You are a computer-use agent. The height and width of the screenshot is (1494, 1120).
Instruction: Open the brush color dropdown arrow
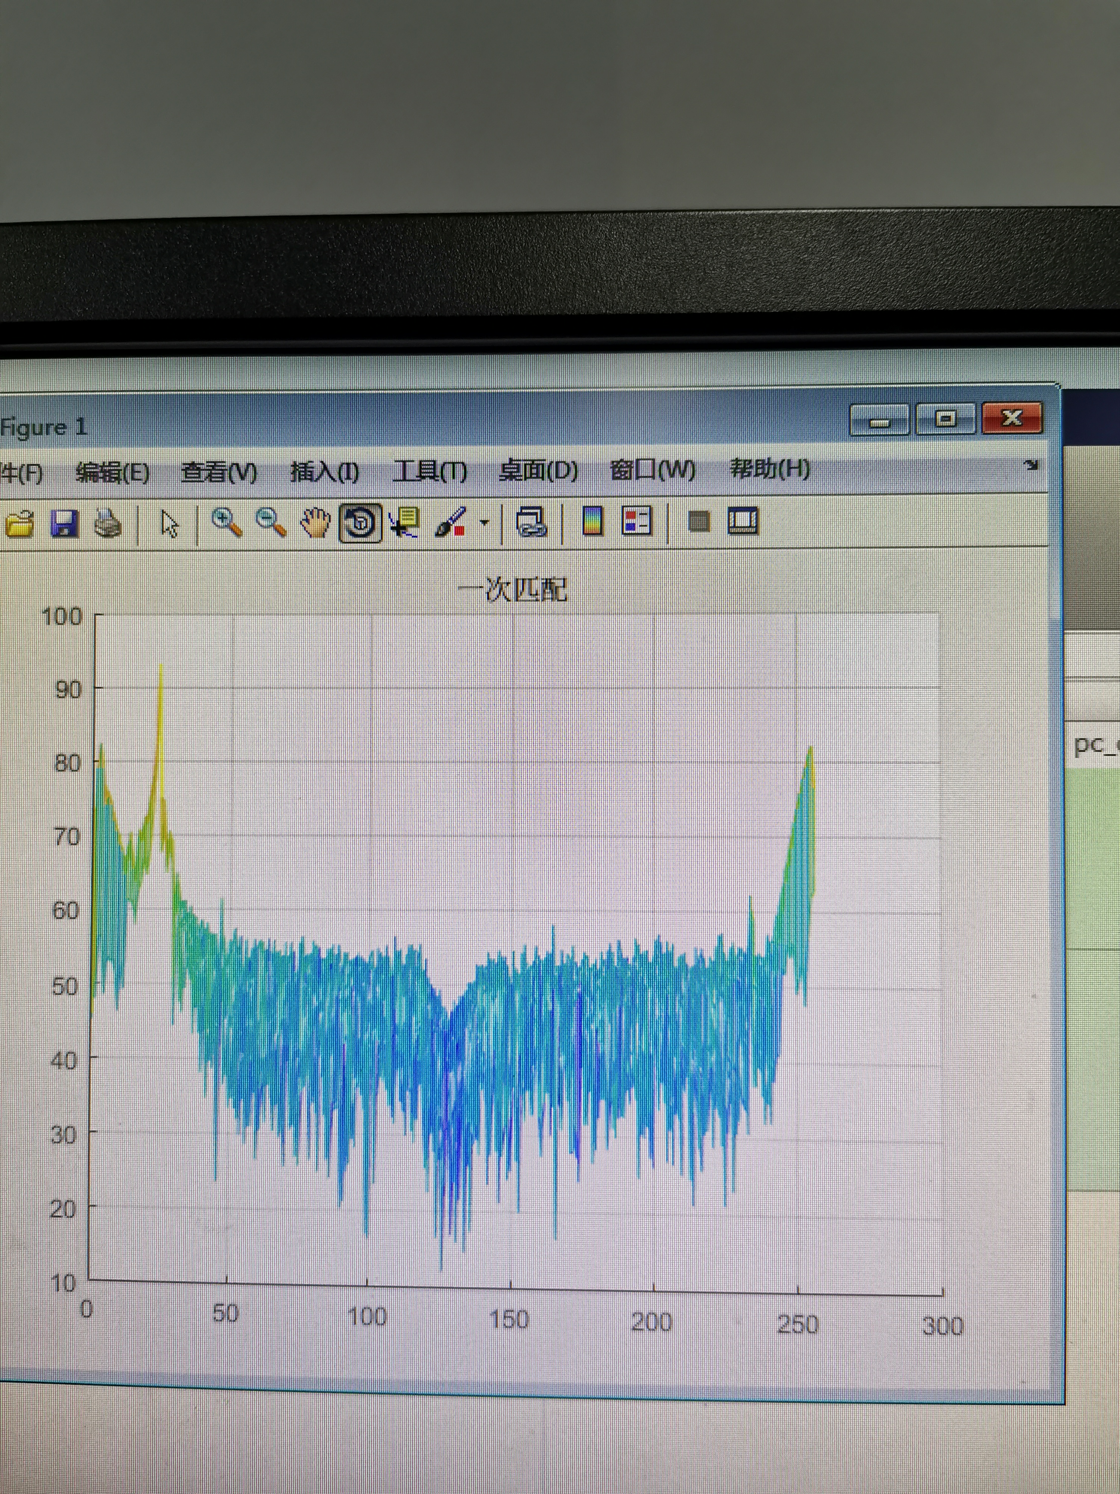(484, 522)
